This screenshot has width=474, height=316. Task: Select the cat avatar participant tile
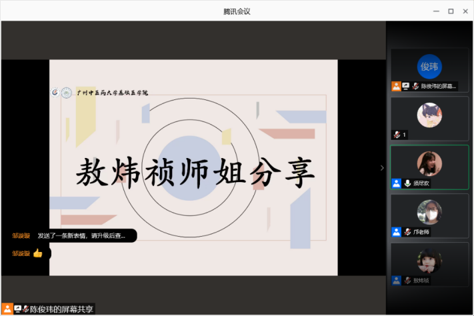tap(429, 114)
